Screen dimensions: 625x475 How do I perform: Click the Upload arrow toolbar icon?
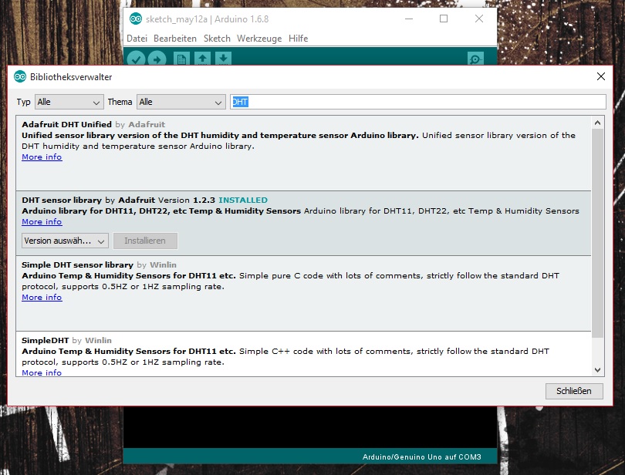pos(157,59)
